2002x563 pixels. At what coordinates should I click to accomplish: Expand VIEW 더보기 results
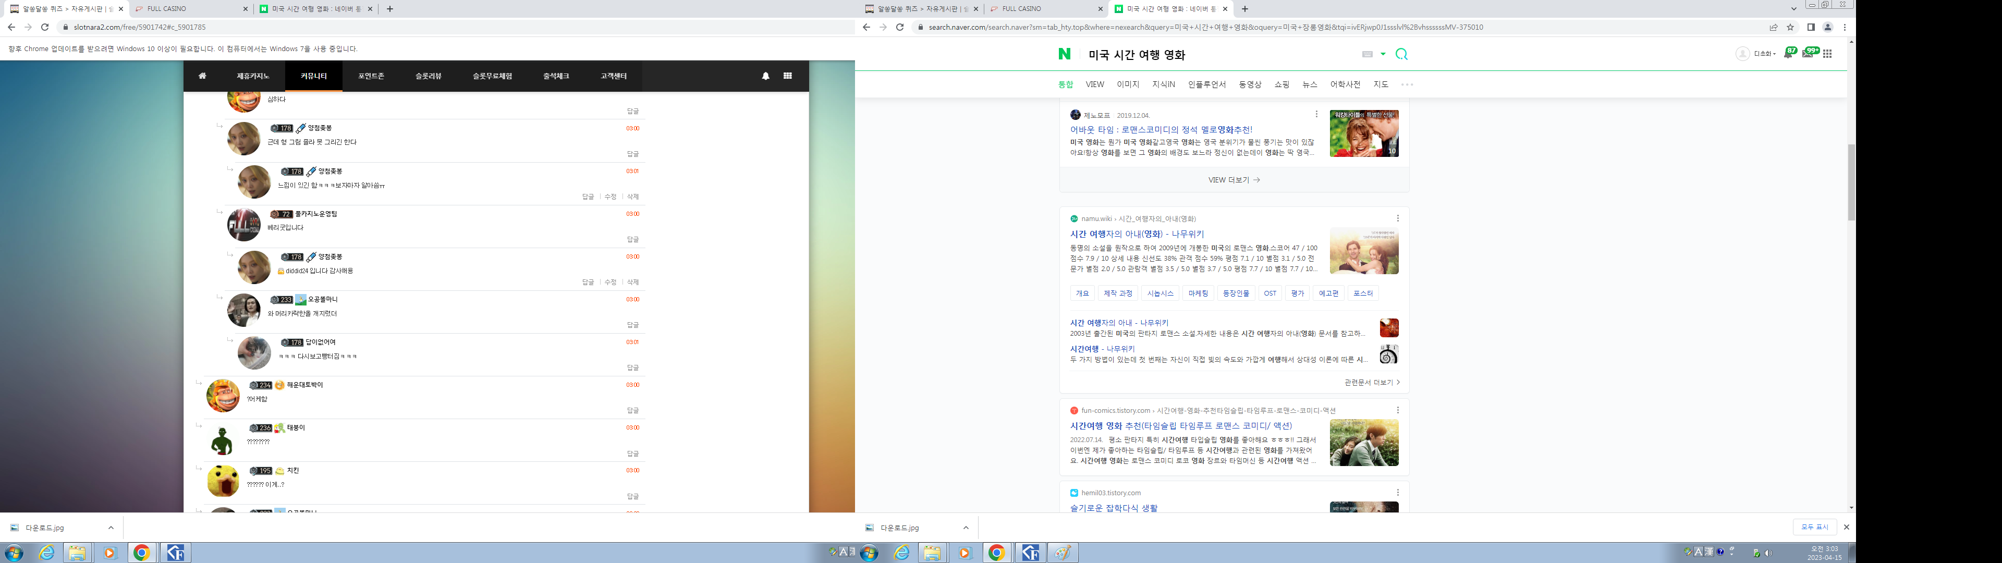coord(1234,180)
